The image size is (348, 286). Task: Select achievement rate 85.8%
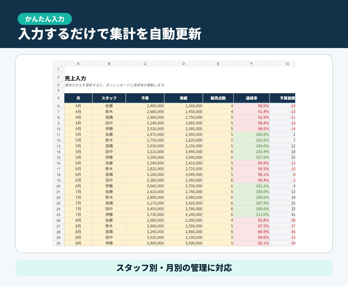[x=252, y=220]
